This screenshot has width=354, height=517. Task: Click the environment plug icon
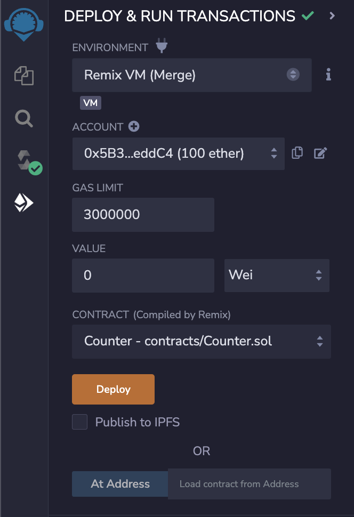[x=162, y=47]
